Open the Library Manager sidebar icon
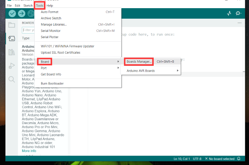This screenshot has height=165, width=249. point(12,52)
